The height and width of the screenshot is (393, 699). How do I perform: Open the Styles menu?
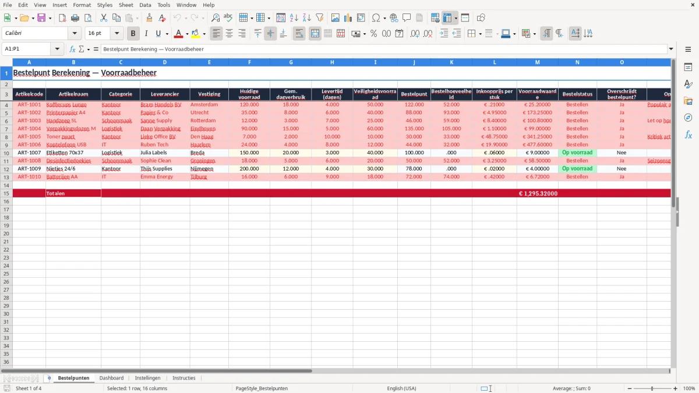click(105, 5)
